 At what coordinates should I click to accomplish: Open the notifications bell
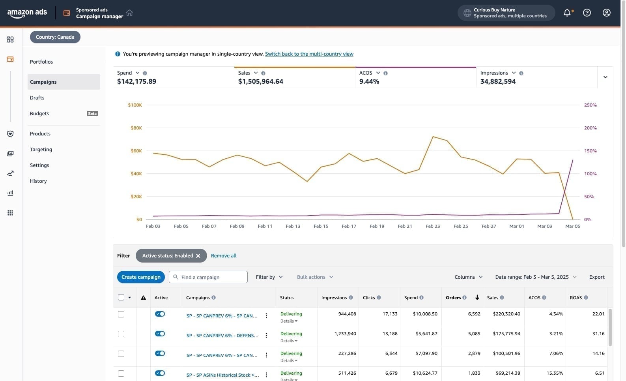click(567, 13)
